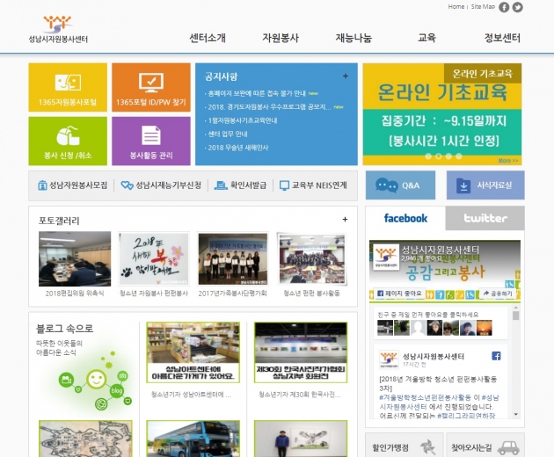Open the 자원봉사 main menu
Viewport: 554px width, 457px height.
281,38
